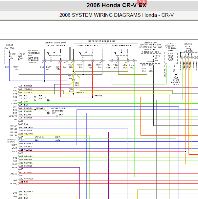Screen dimensions: 198x199
Task: Click the 'VCC1' signal label
Action: [x=14, y=152]
